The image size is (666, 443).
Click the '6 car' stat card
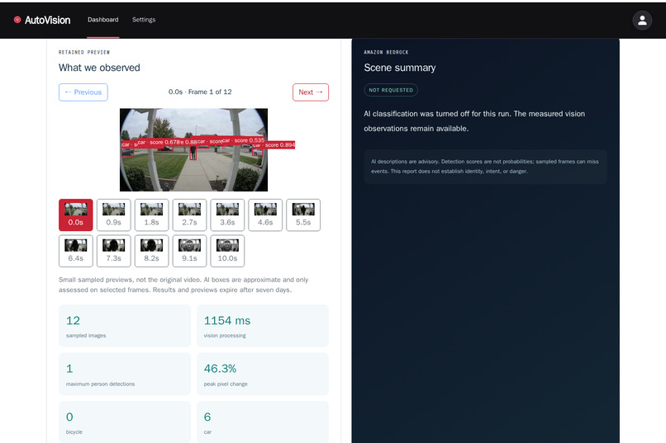point(263,422)
